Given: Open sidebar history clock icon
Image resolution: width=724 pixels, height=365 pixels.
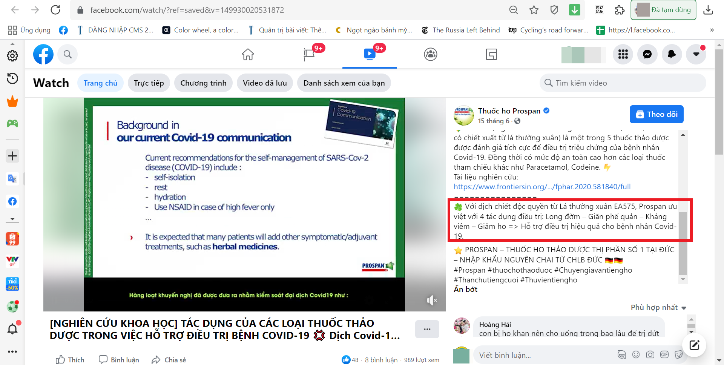Looking at the screenshot, I should (12, 78).
